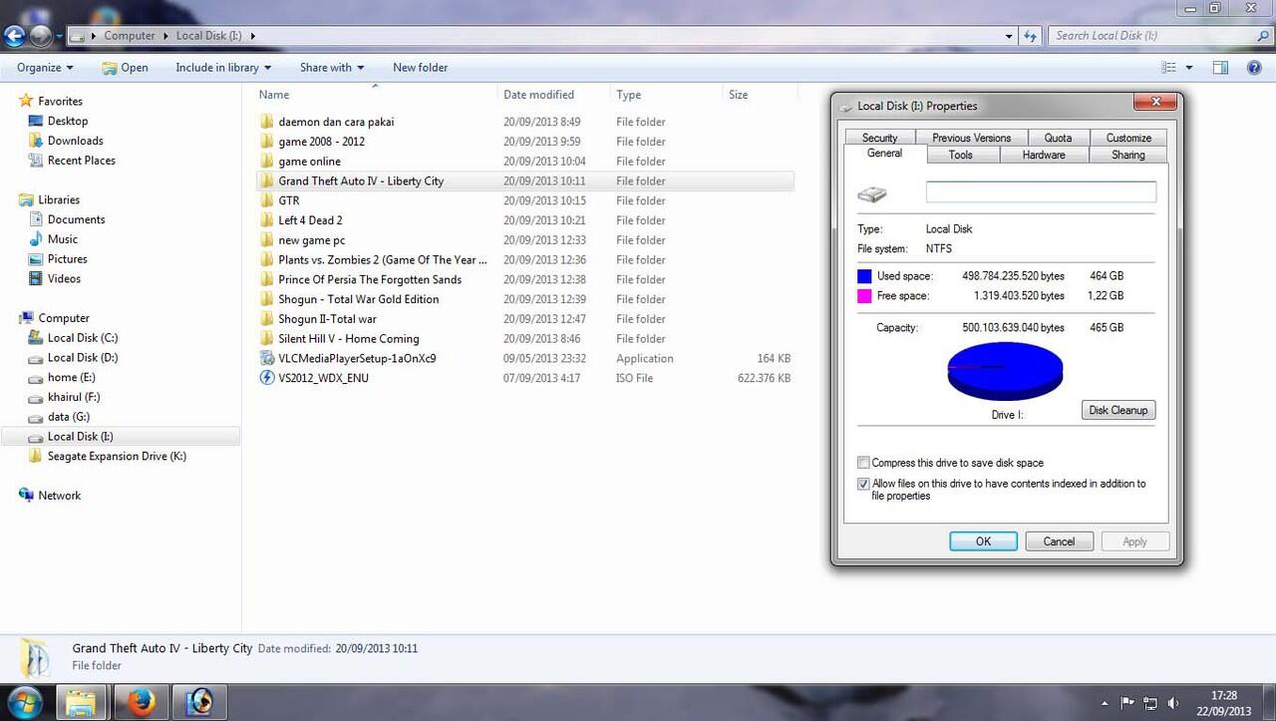The image size is (1276, 721).
Task: Open the recent pages dropdown arrow
Action: [59, 37]
